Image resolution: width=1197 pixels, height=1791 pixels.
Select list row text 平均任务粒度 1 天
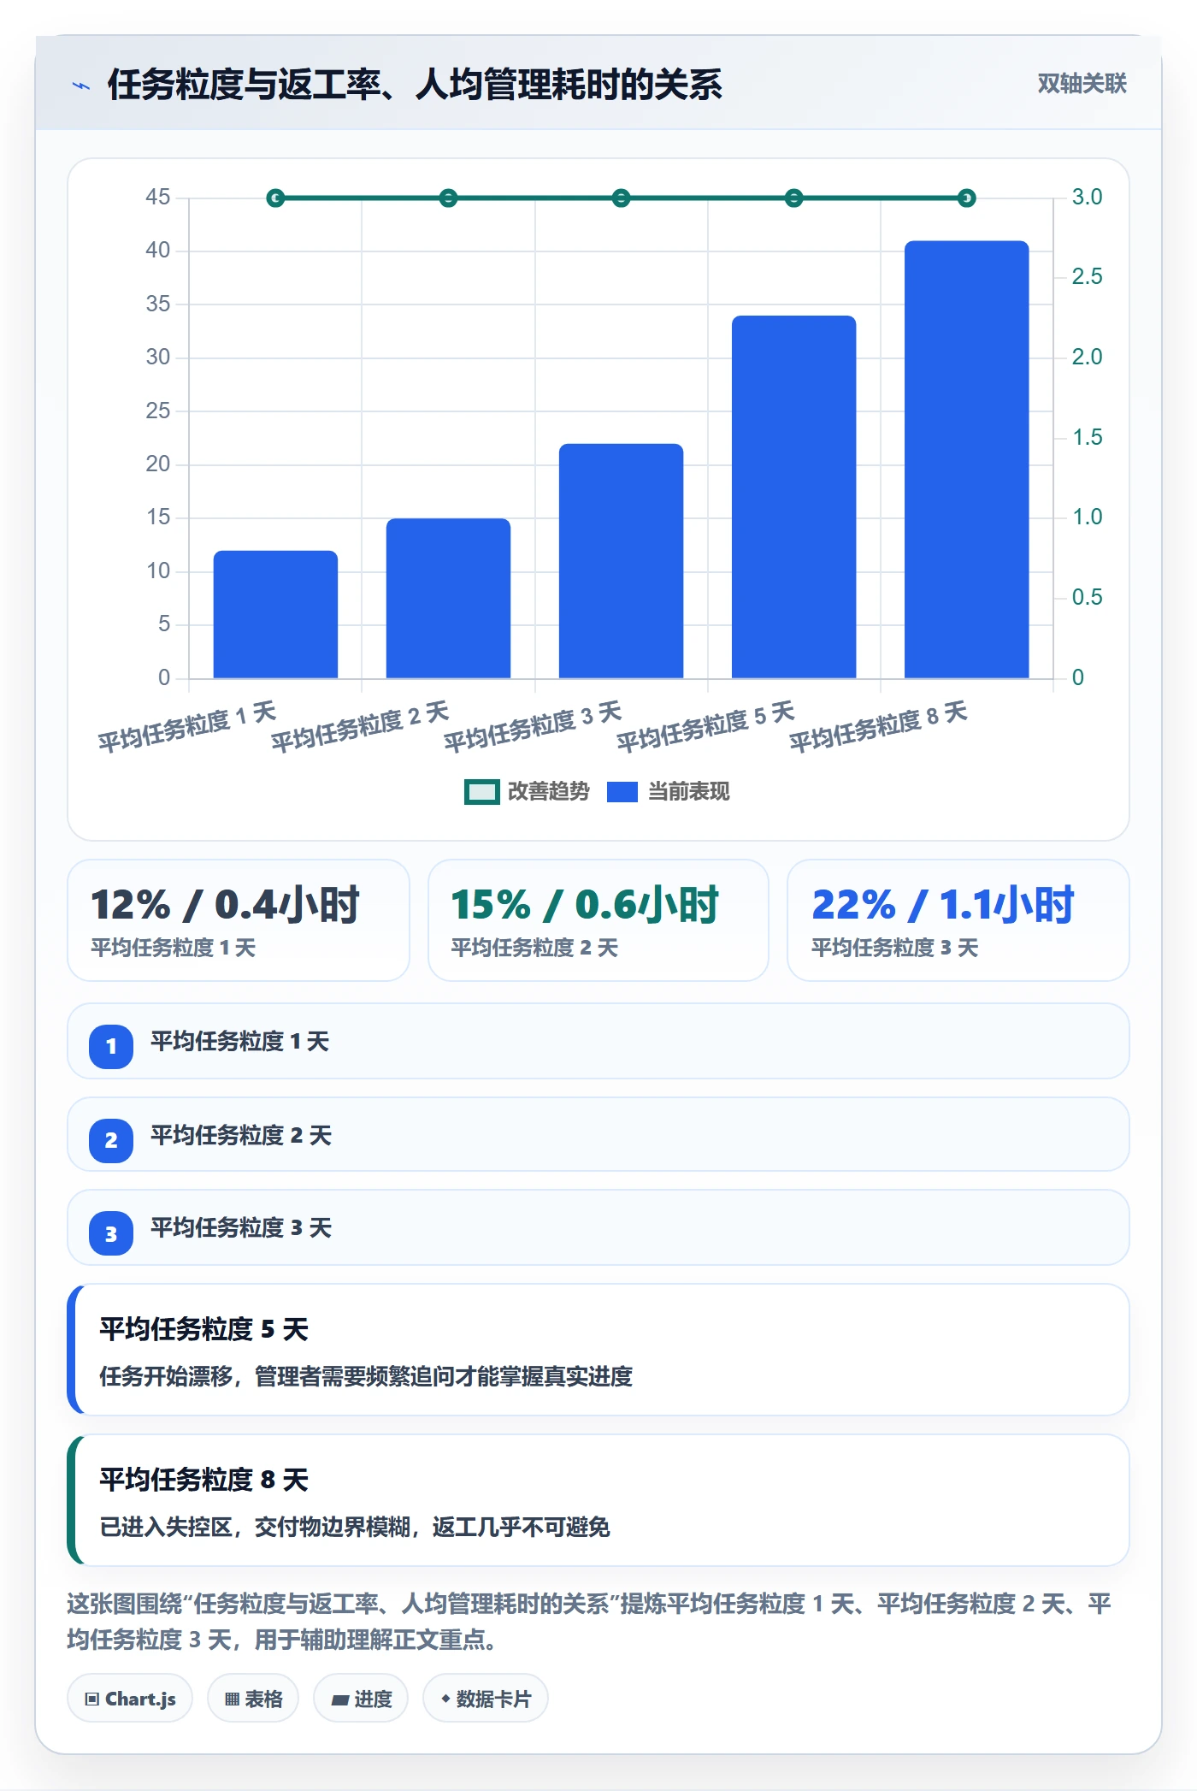pyautogui.click(x=240, y=1042)
